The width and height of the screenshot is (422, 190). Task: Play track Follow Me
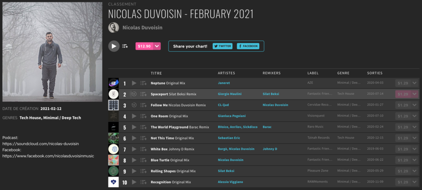[134, 105]
